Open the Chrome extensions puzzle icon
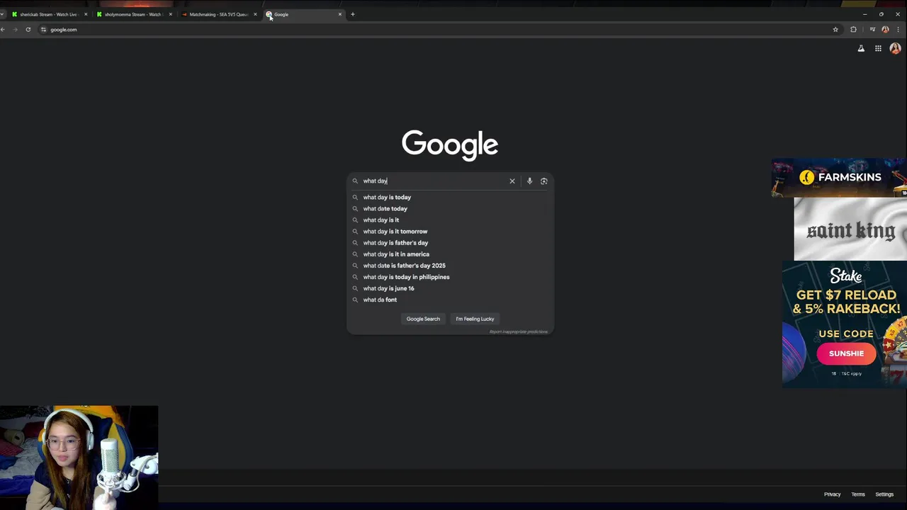Screen dimensions: 907x510 pyautogui.click(x=853, y=30)
